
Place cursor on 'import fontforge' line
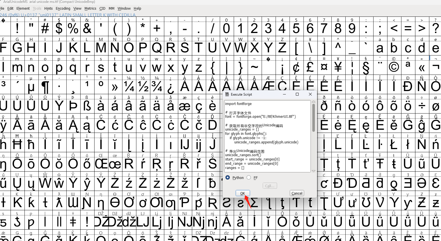point(238,104)
